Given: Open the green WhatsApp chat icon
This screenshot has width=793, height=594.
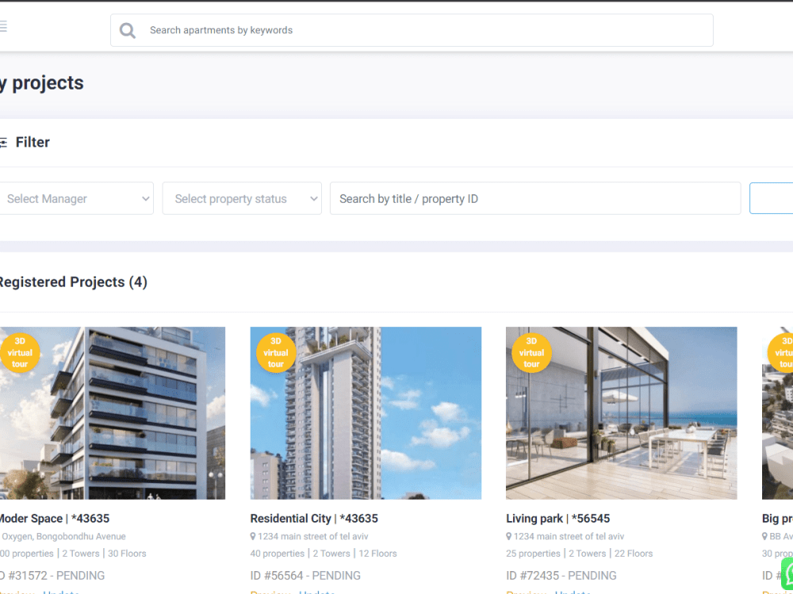Looking at the screenshot, I should (787, 573).
